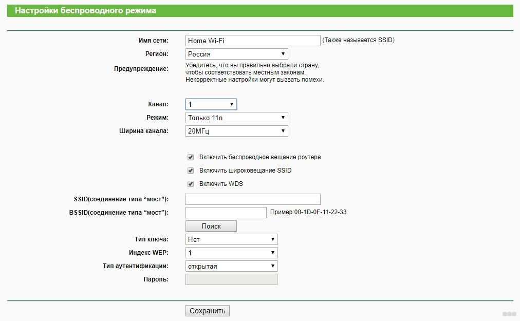Expand the Ширина канала 20МГц dropdown
Screen dimensions: 520x321
tap(236, 131)
